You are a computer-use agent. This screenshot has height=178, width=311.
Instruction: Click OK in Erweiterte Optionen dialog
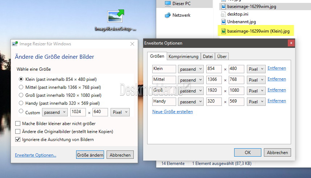click(x=248, y=152)
